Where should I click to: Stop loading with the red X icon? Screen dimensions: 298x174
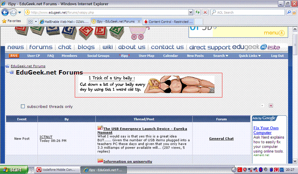point(205,12)
